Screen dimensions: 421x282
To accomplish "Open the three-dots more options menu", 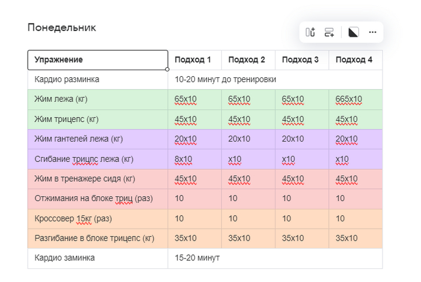I will point(372,32).
